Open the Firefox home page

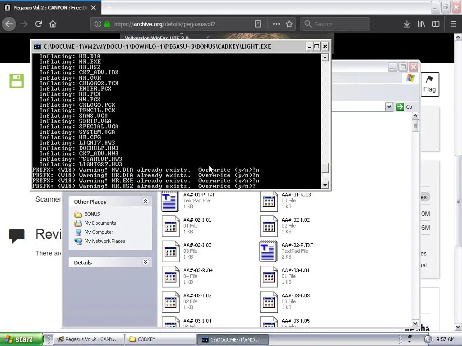(x=53, y=24)
